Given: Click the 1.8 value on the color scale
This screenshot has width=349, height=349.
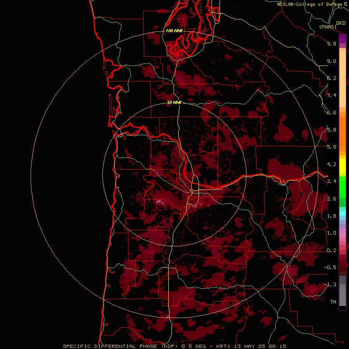Looking at the screenshot, I should click(332, 216).
